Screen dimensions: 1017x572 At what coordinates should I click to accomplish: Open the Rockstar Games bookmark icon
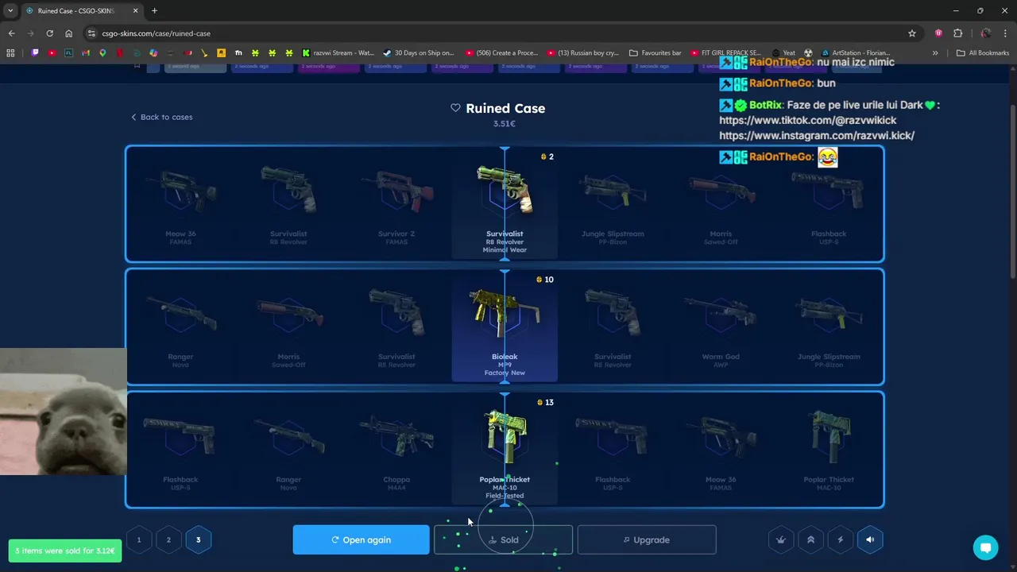[221, 53]
